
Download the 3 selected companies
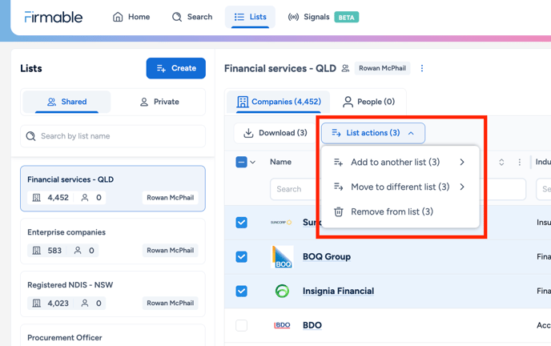tap(275, 133)
